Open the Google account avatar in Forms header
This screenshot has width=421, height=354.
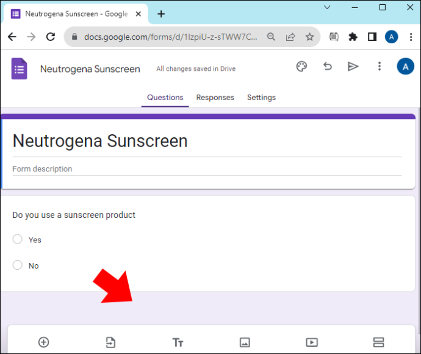(x=405, y=67)
